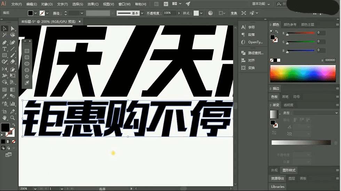This screenshot has height=191, width=341.
Task: Select the Eraser tool
Action: click(13, 62)
